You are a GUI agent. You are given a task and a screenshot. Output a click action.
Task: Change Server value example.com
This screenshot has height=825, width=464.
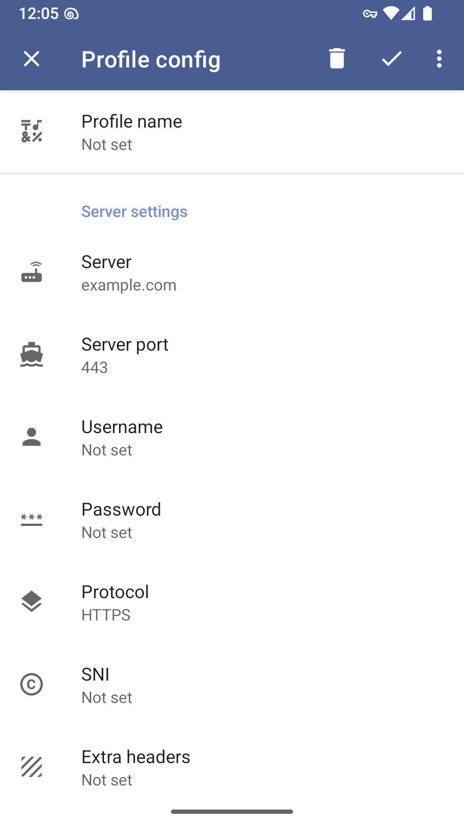click(x=232, y=272)
